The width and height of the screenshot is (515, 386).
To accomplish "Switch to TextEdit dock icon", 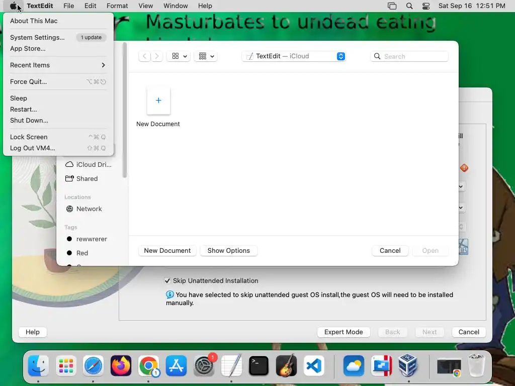I will click(231, 365).
